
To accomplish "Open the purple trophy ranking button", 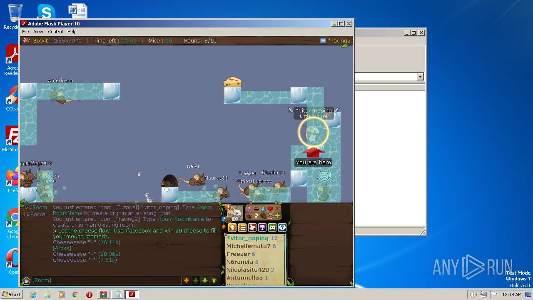I will tap(262, 227).
